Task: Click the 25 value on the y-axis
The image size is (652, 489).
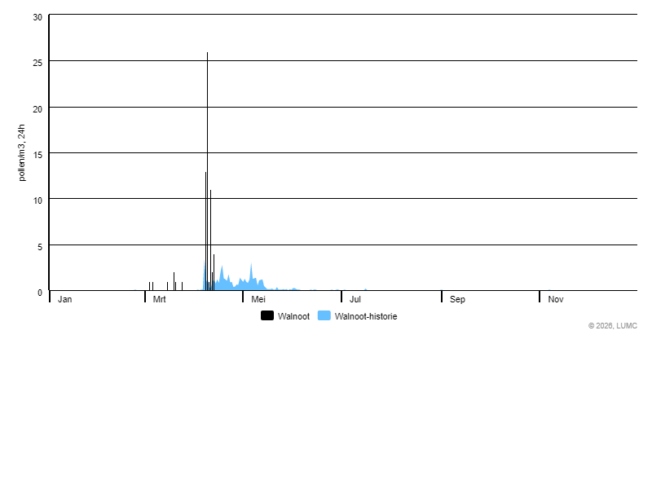Action: pos(37,62)
